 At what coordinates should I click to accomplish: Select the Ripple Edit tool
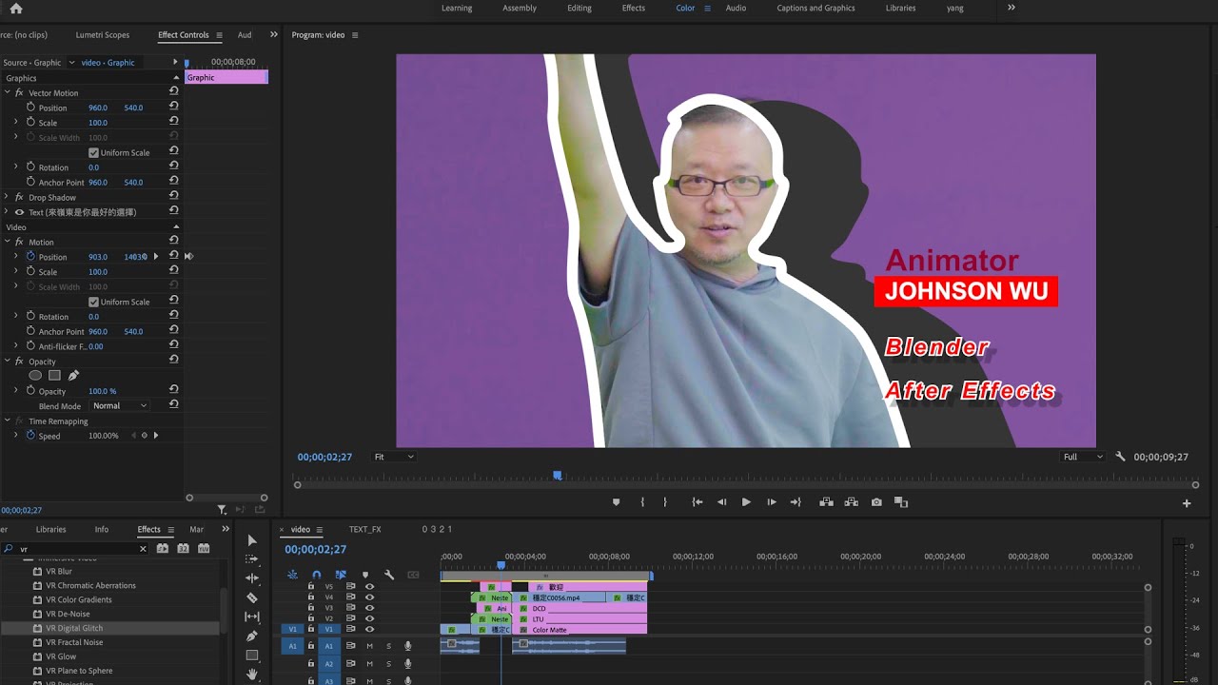[x=252, y=578]
